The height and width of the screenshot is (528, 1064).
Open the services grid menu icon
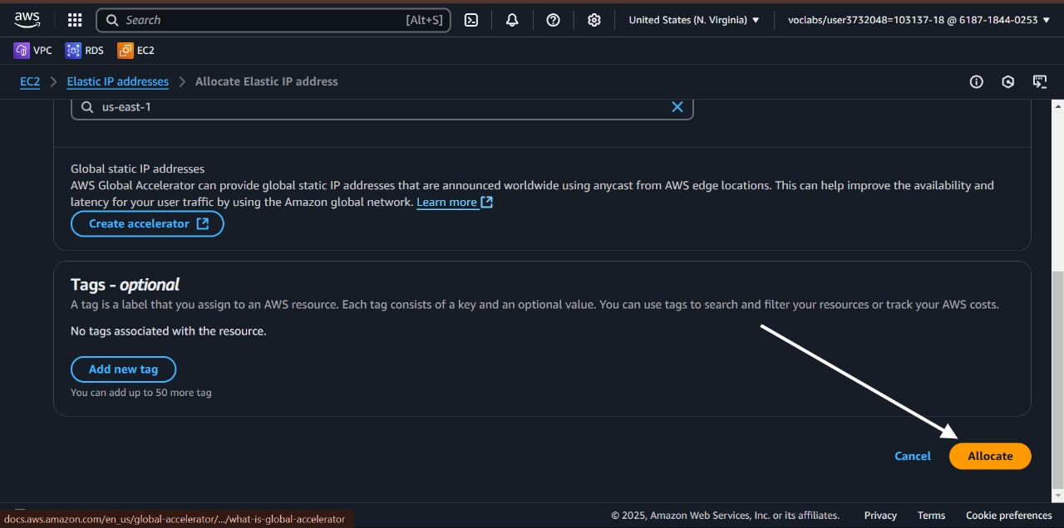click(x=75, y=20)
